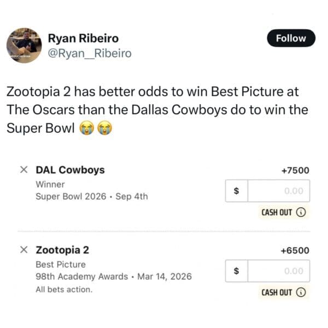Click the dollar sign for Zootopia 2 wager
328x328 pixels.
tap(236, 271)
